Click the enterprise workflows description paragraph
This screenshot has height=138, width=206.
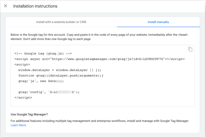point(100,121)
